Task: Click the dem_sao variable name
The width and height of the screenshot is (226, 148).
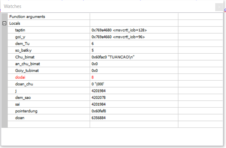Action: (23, 98)
